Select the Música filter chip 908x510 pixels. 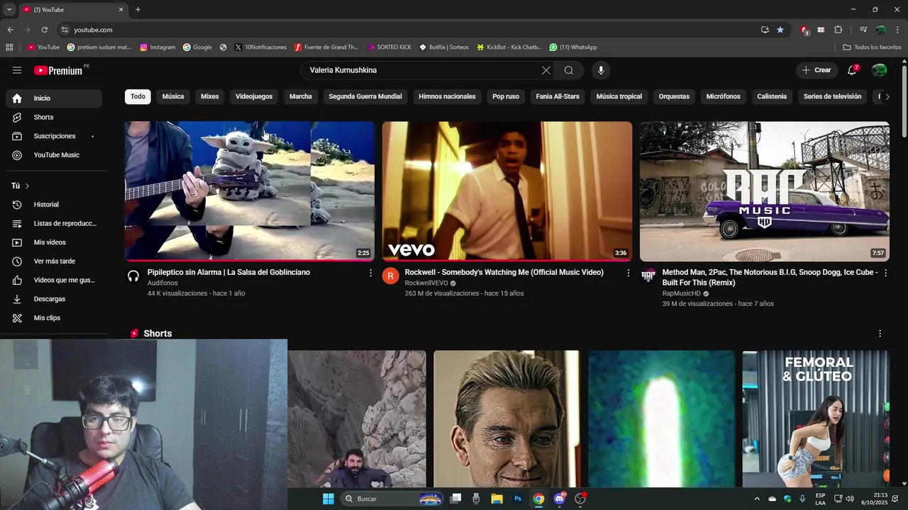pos(173,96)
